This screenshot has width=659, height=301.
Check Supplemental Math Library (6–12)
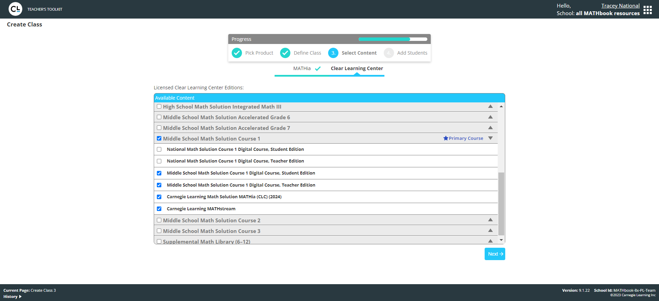(159, 242)
